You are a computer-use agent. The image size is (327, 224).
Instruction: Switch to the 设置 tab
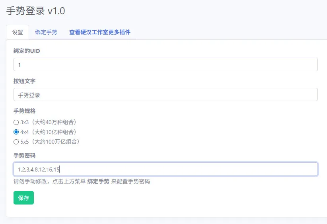(18, 32)
